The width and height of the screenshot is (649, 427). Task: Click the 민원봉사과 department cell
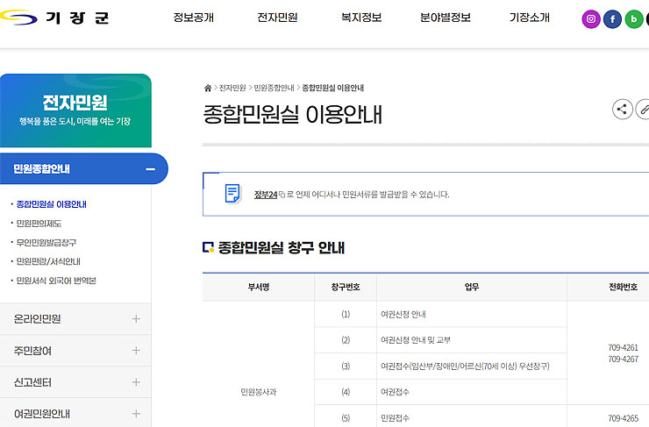[x=259, y=391]
